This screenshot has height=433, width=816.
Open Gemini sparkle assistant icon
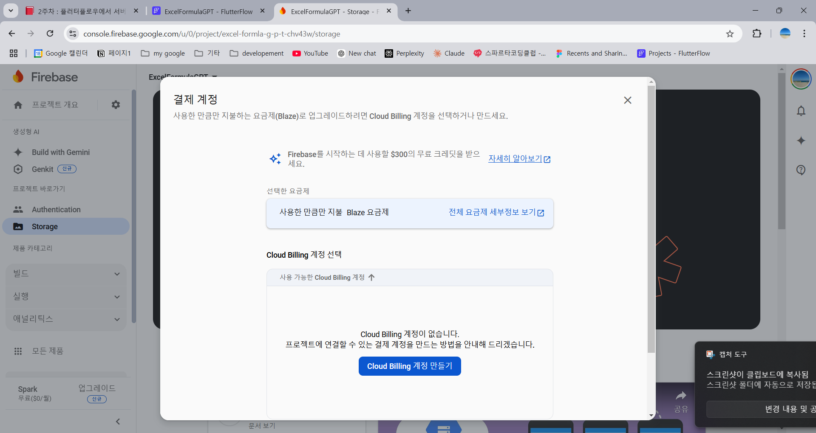click(801, 141)
